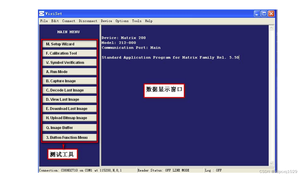View the last image

tap(69, 99)
